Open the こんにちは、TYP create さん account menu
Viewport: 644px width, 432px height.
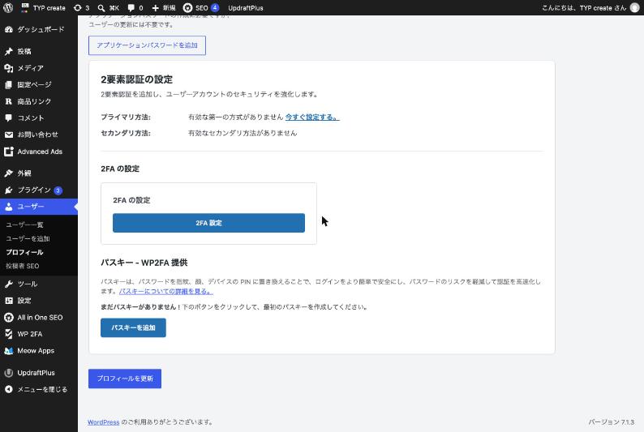coord(584,8)
